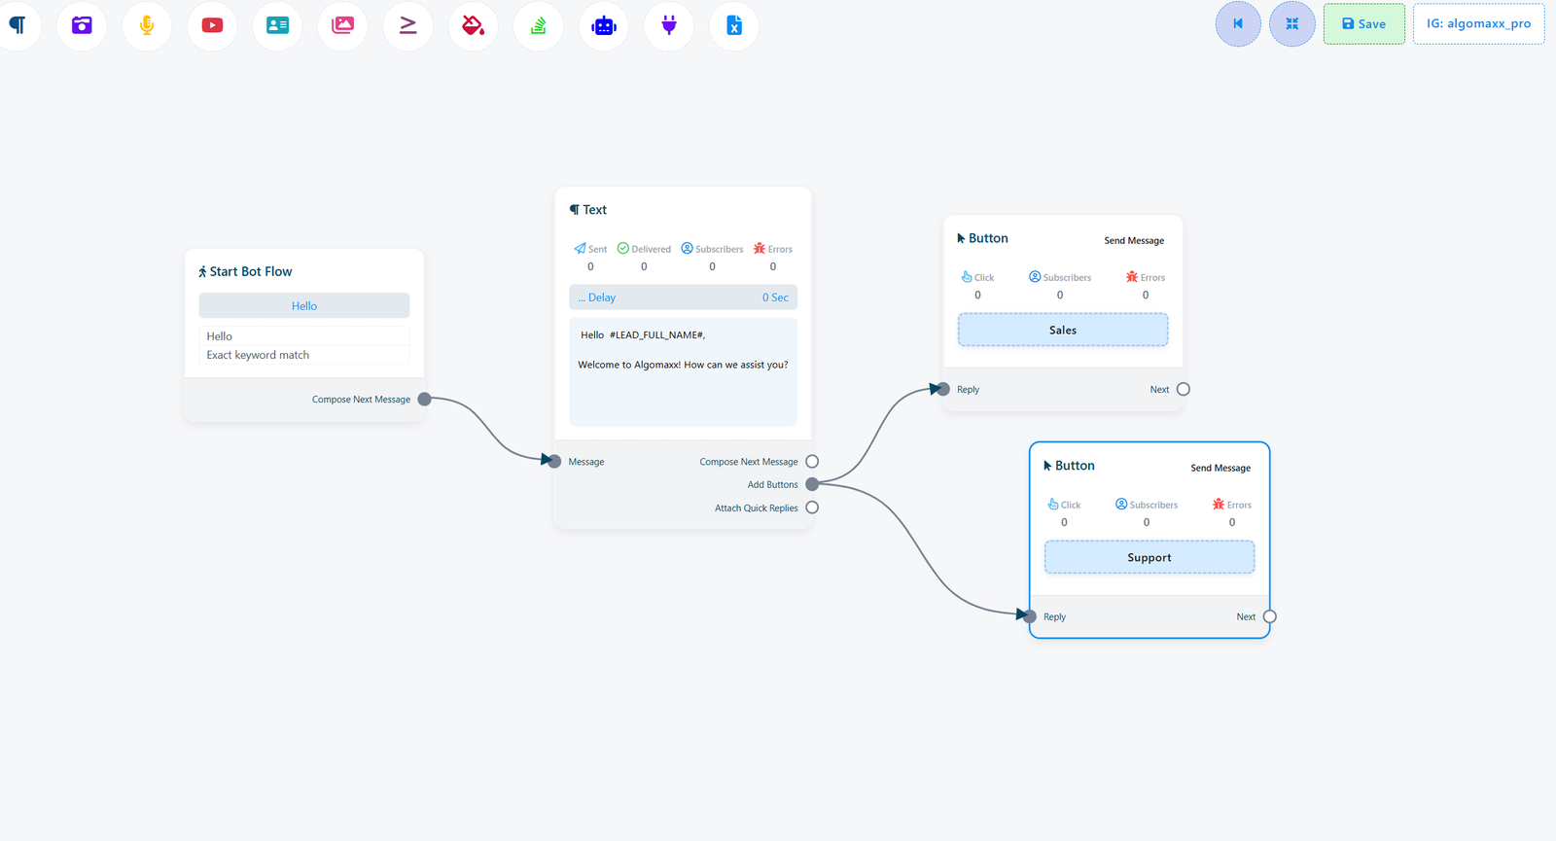
Task: Add a Text paragraph component
Action: tap(18, 25)
